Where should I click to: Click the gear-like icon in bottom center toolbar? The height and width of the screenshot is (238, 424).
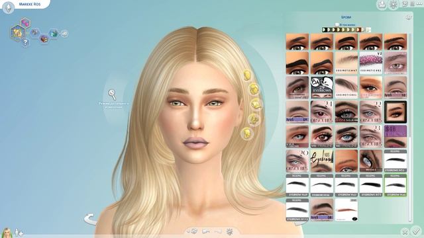coord(230,231)
